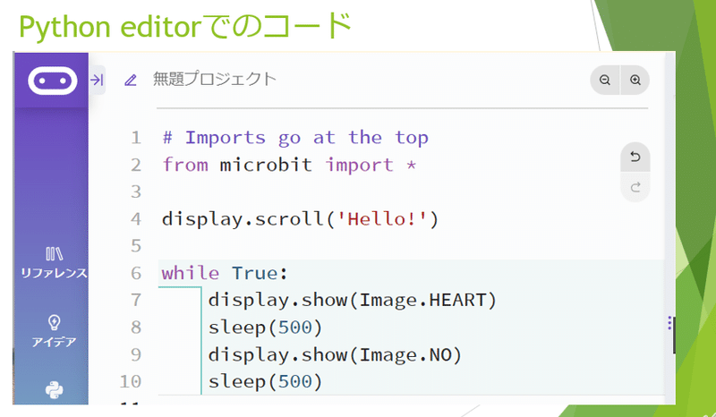Click the comment '# Imports go at the top'
The height and width of the screenshot is (417, 716).
pyautogui.click(x=295, y=138)
